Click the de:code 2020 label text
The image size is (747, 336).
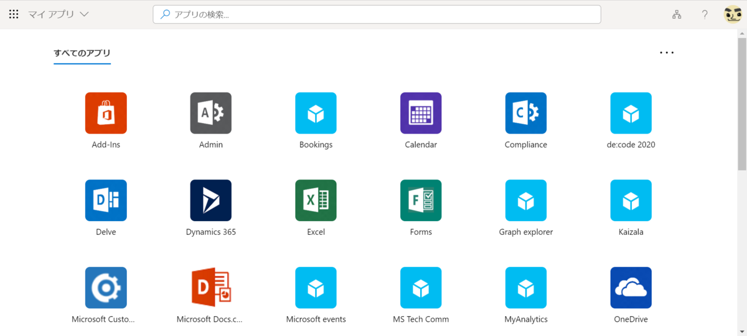coord(631,145)
